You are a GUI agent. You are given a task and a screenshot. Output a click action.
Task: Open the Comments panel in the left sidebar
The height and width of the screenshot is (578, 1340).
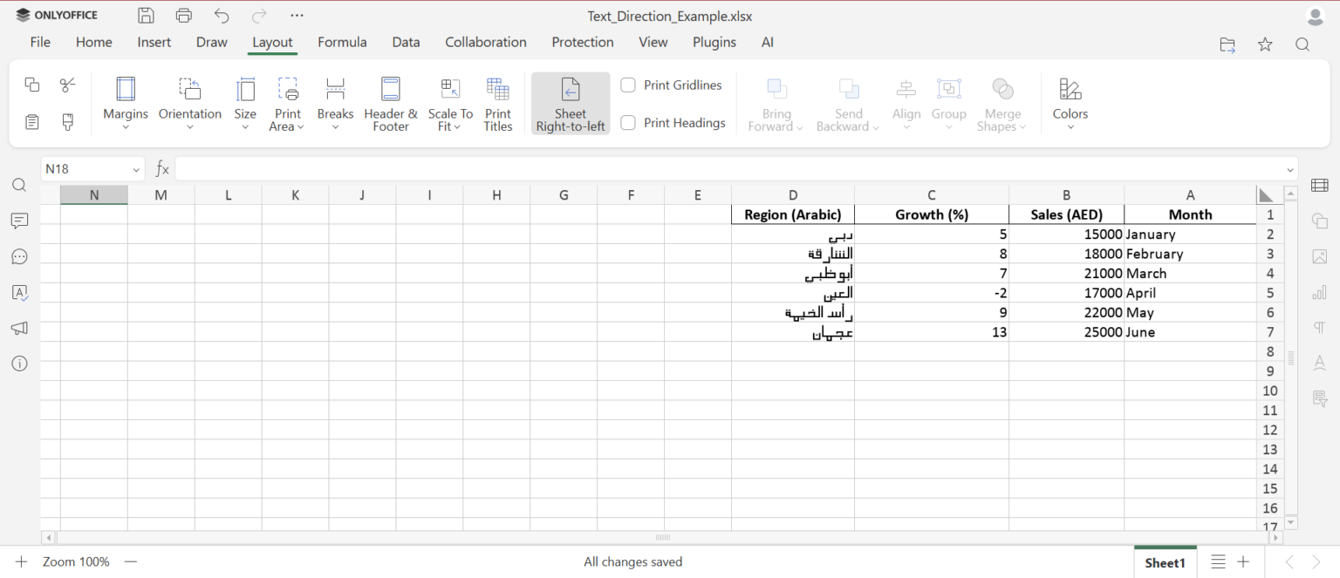(19, 221)
